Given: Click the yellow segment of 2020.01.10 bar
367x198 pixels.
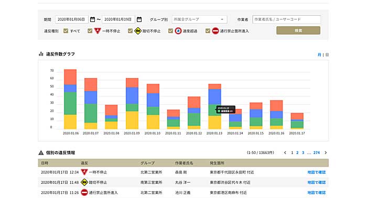Looking at the screenshot, I should pos(153,122).
